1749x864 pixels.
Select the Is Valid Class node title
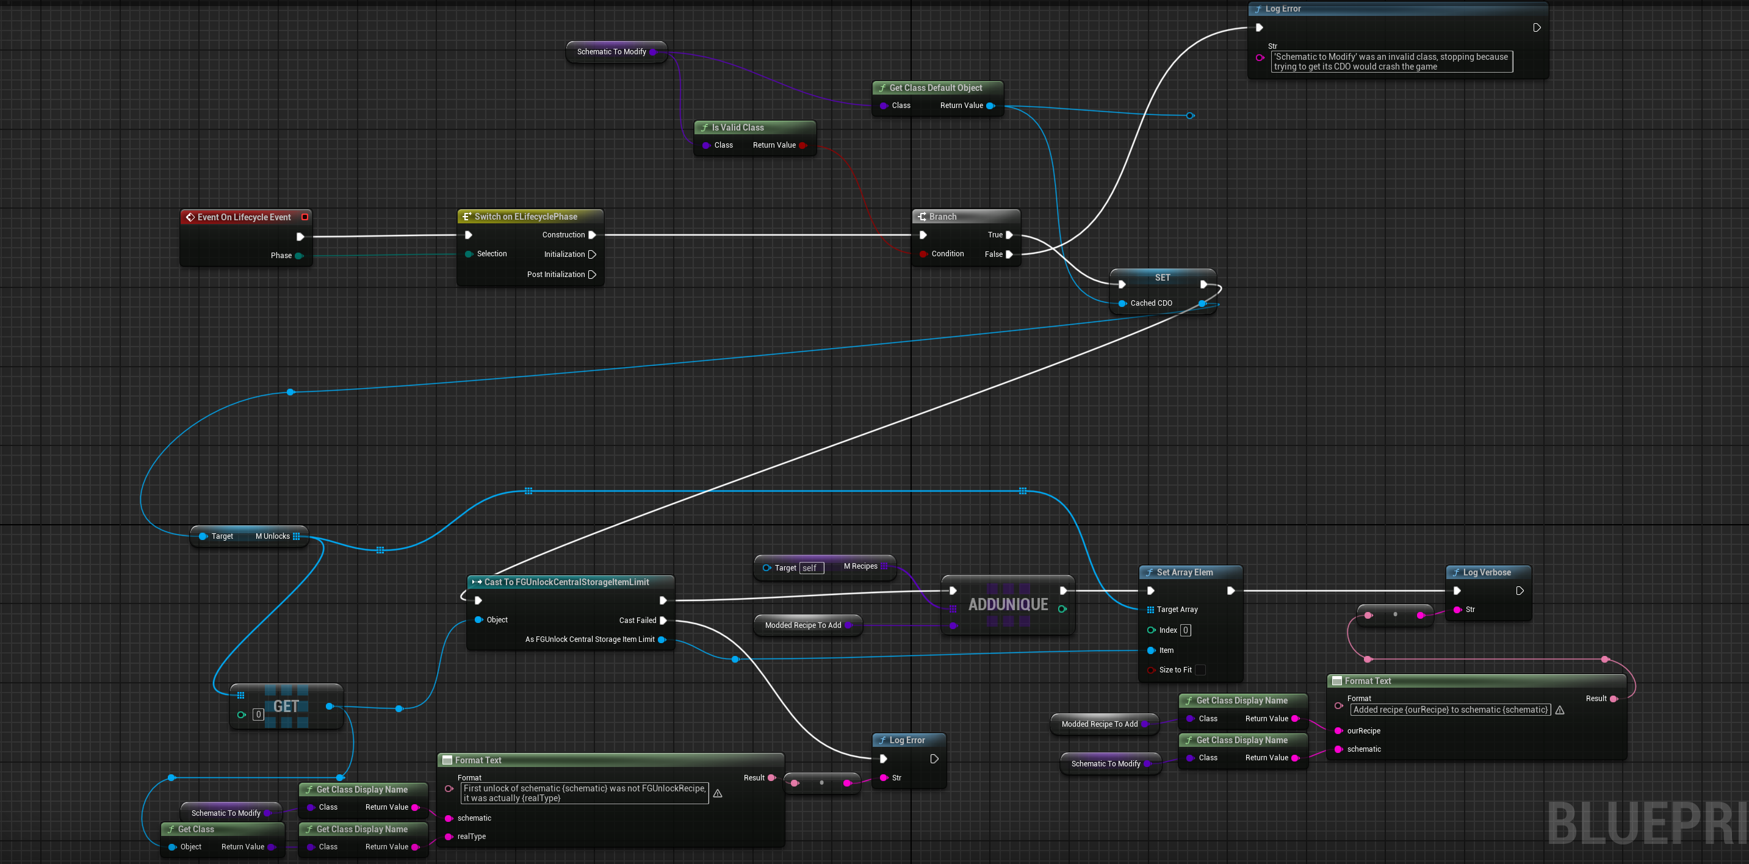click(x=737, y=128)
